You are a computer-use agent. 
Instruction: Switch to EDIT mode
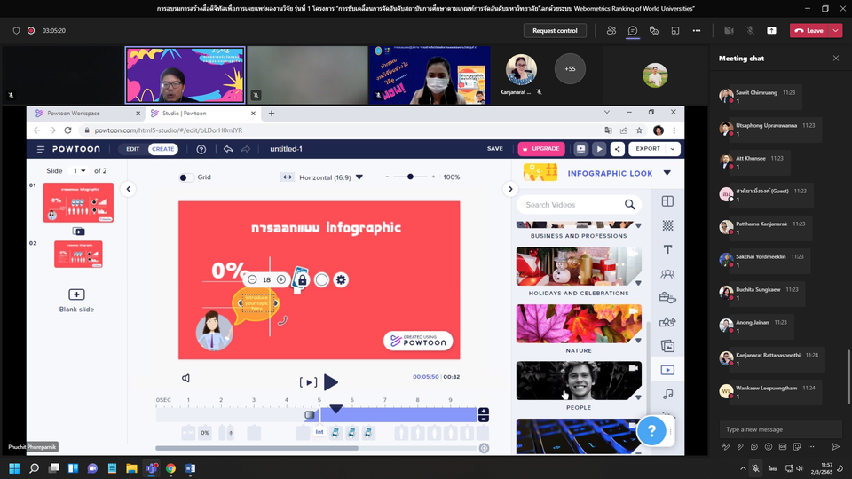coord(132,149)
